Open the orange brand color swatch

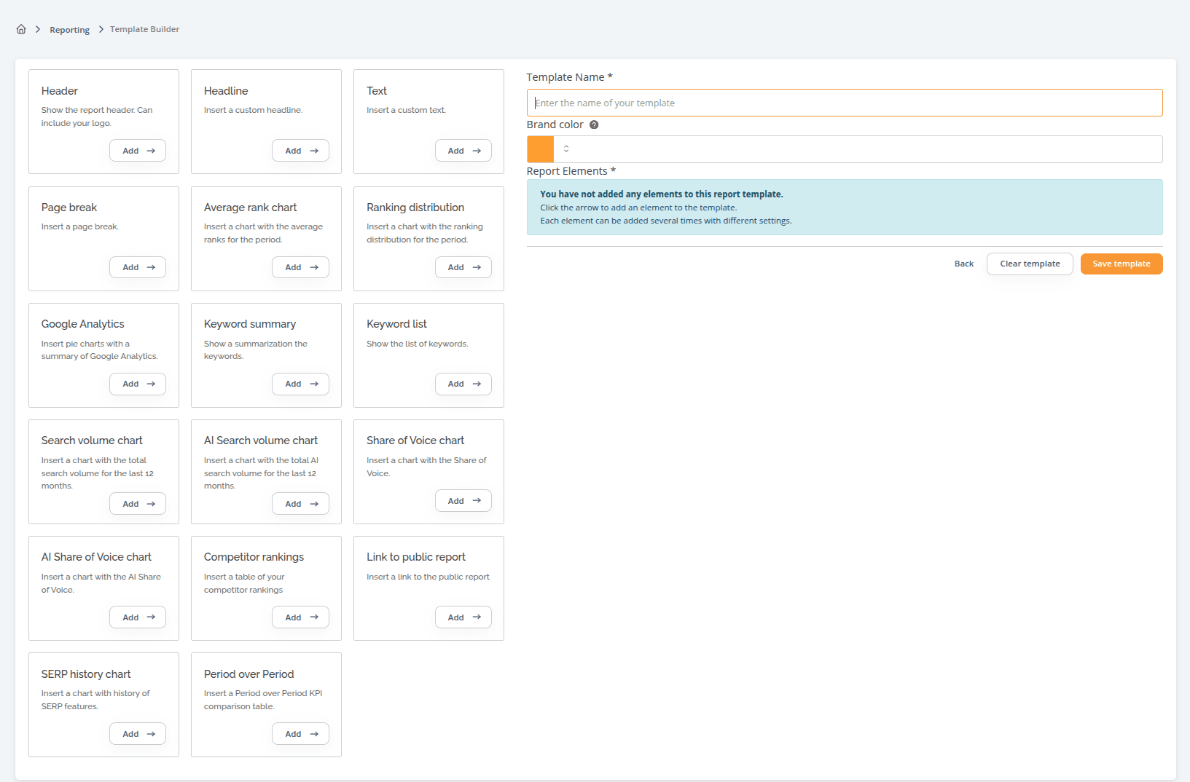pyautogui.click(x=540, y=149)
